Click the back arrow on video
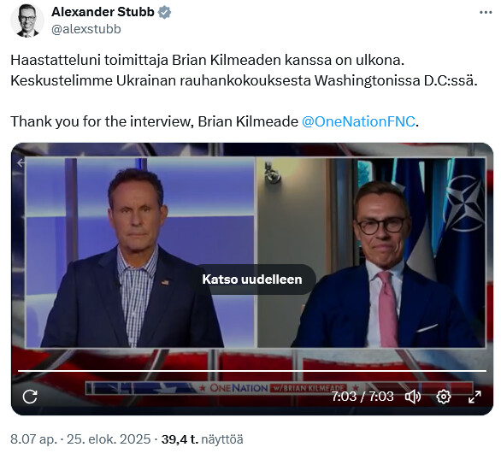The height and width of the screenshot is (459, 501). (x=21, y=163)
